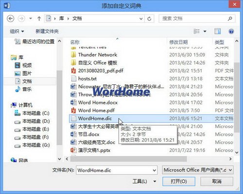Viewport: 243px width, 194px height.
Task: Click the horizontal scrollbar right arrow
Action: pos(230,159)
